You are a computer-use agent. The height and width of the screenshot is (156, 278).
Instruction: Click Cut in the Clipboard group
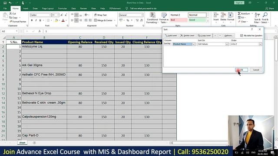coord(13,13)
